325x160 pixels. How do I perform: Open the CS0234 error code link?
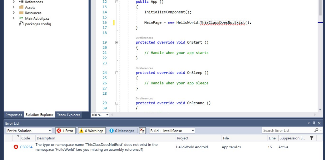(x=26, y=147)
